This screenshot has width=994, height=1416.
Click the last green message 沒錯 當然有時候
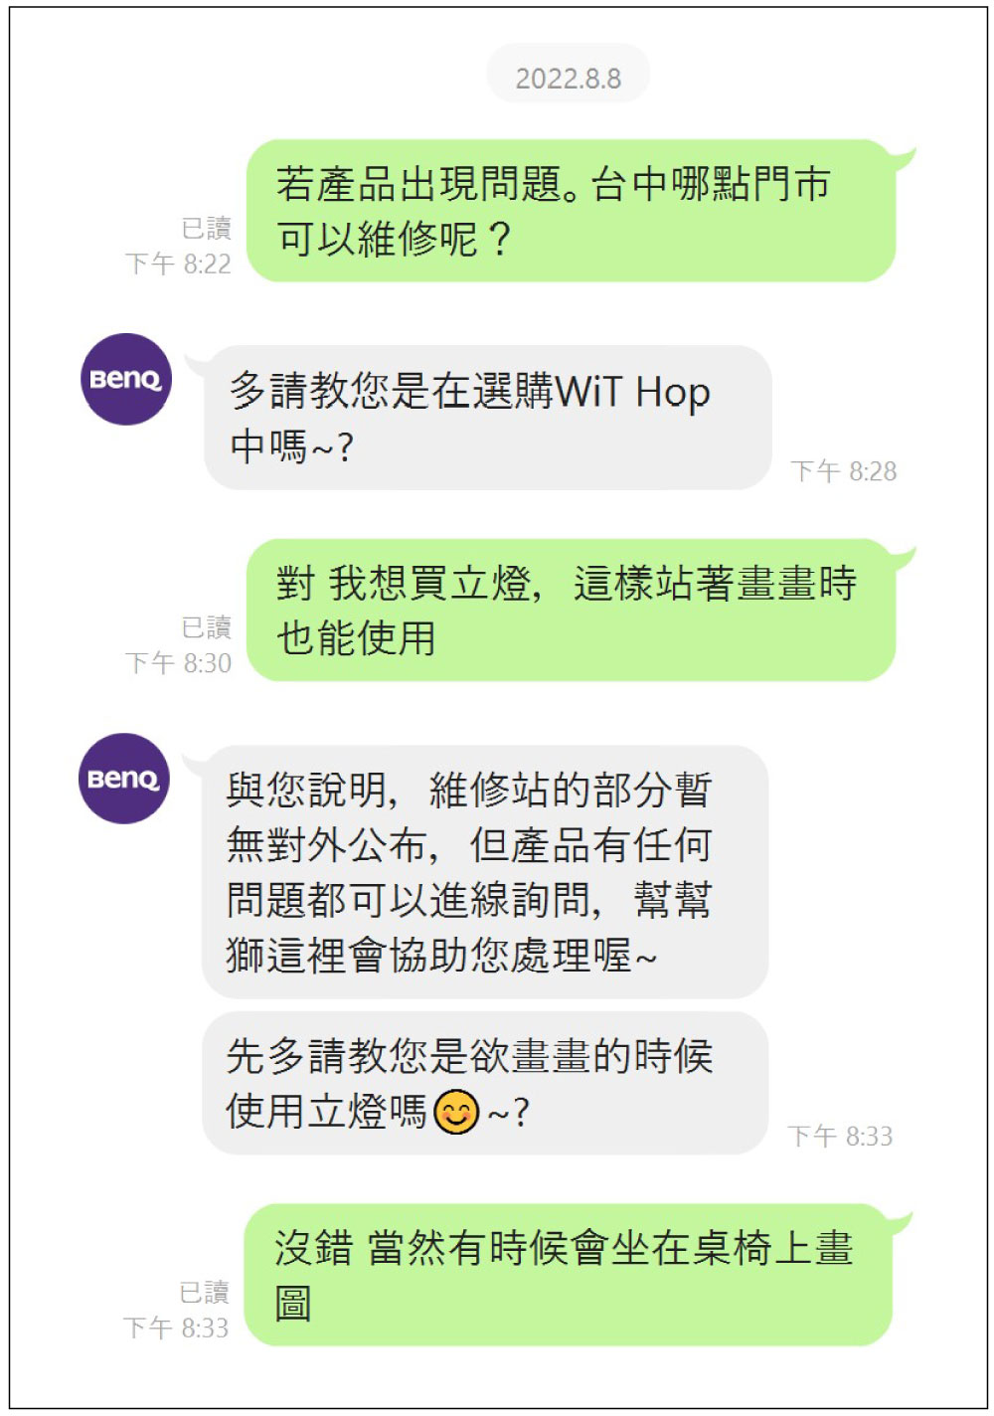click(568, 1275)
